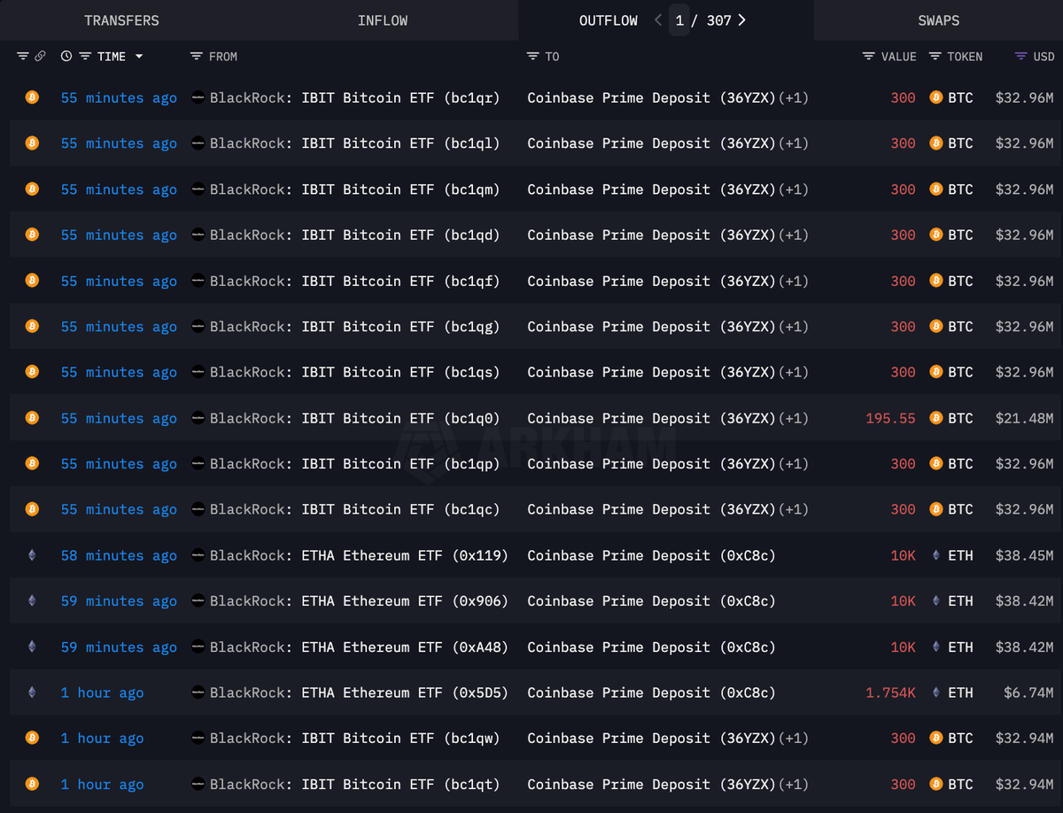This screenshot has height=813, width=1063.
Task: Click the ETH token icon in the 1.754K row
Action: (936, 693)
